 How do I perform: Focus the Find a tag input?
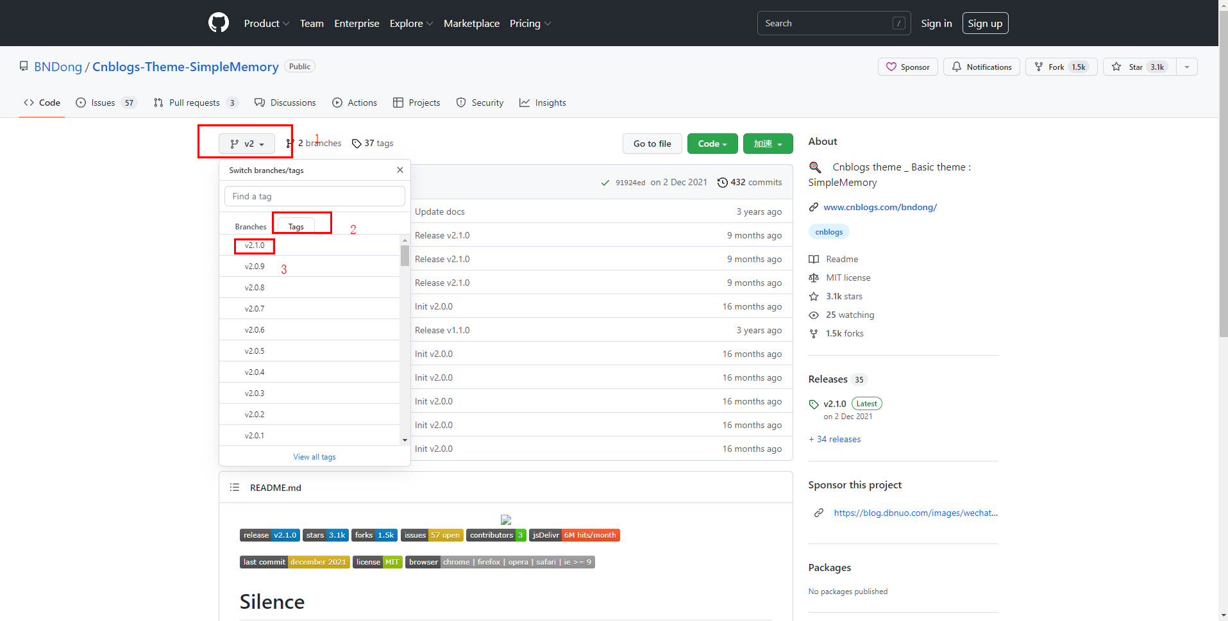pyautogui.click(x=315, y=196)
